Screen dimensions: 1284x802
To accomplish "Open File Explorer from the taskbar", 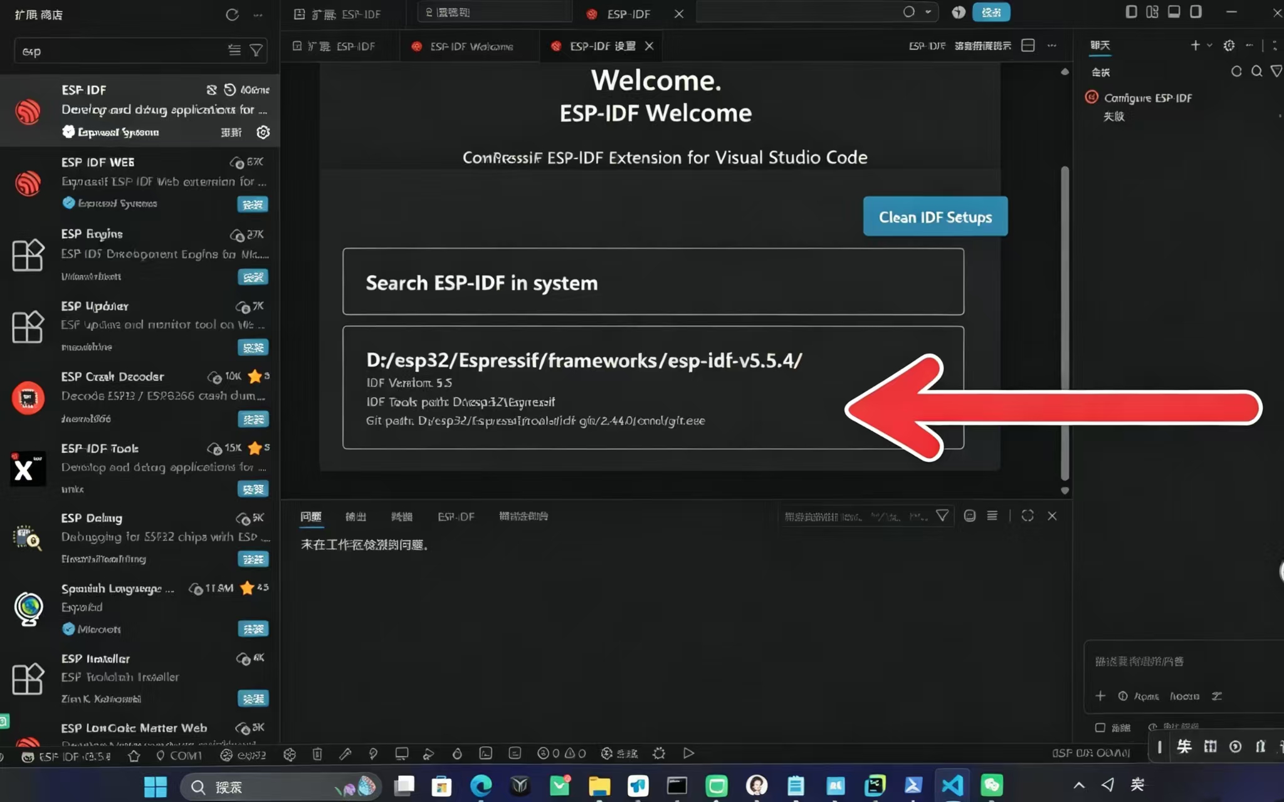I will (599, 786).
